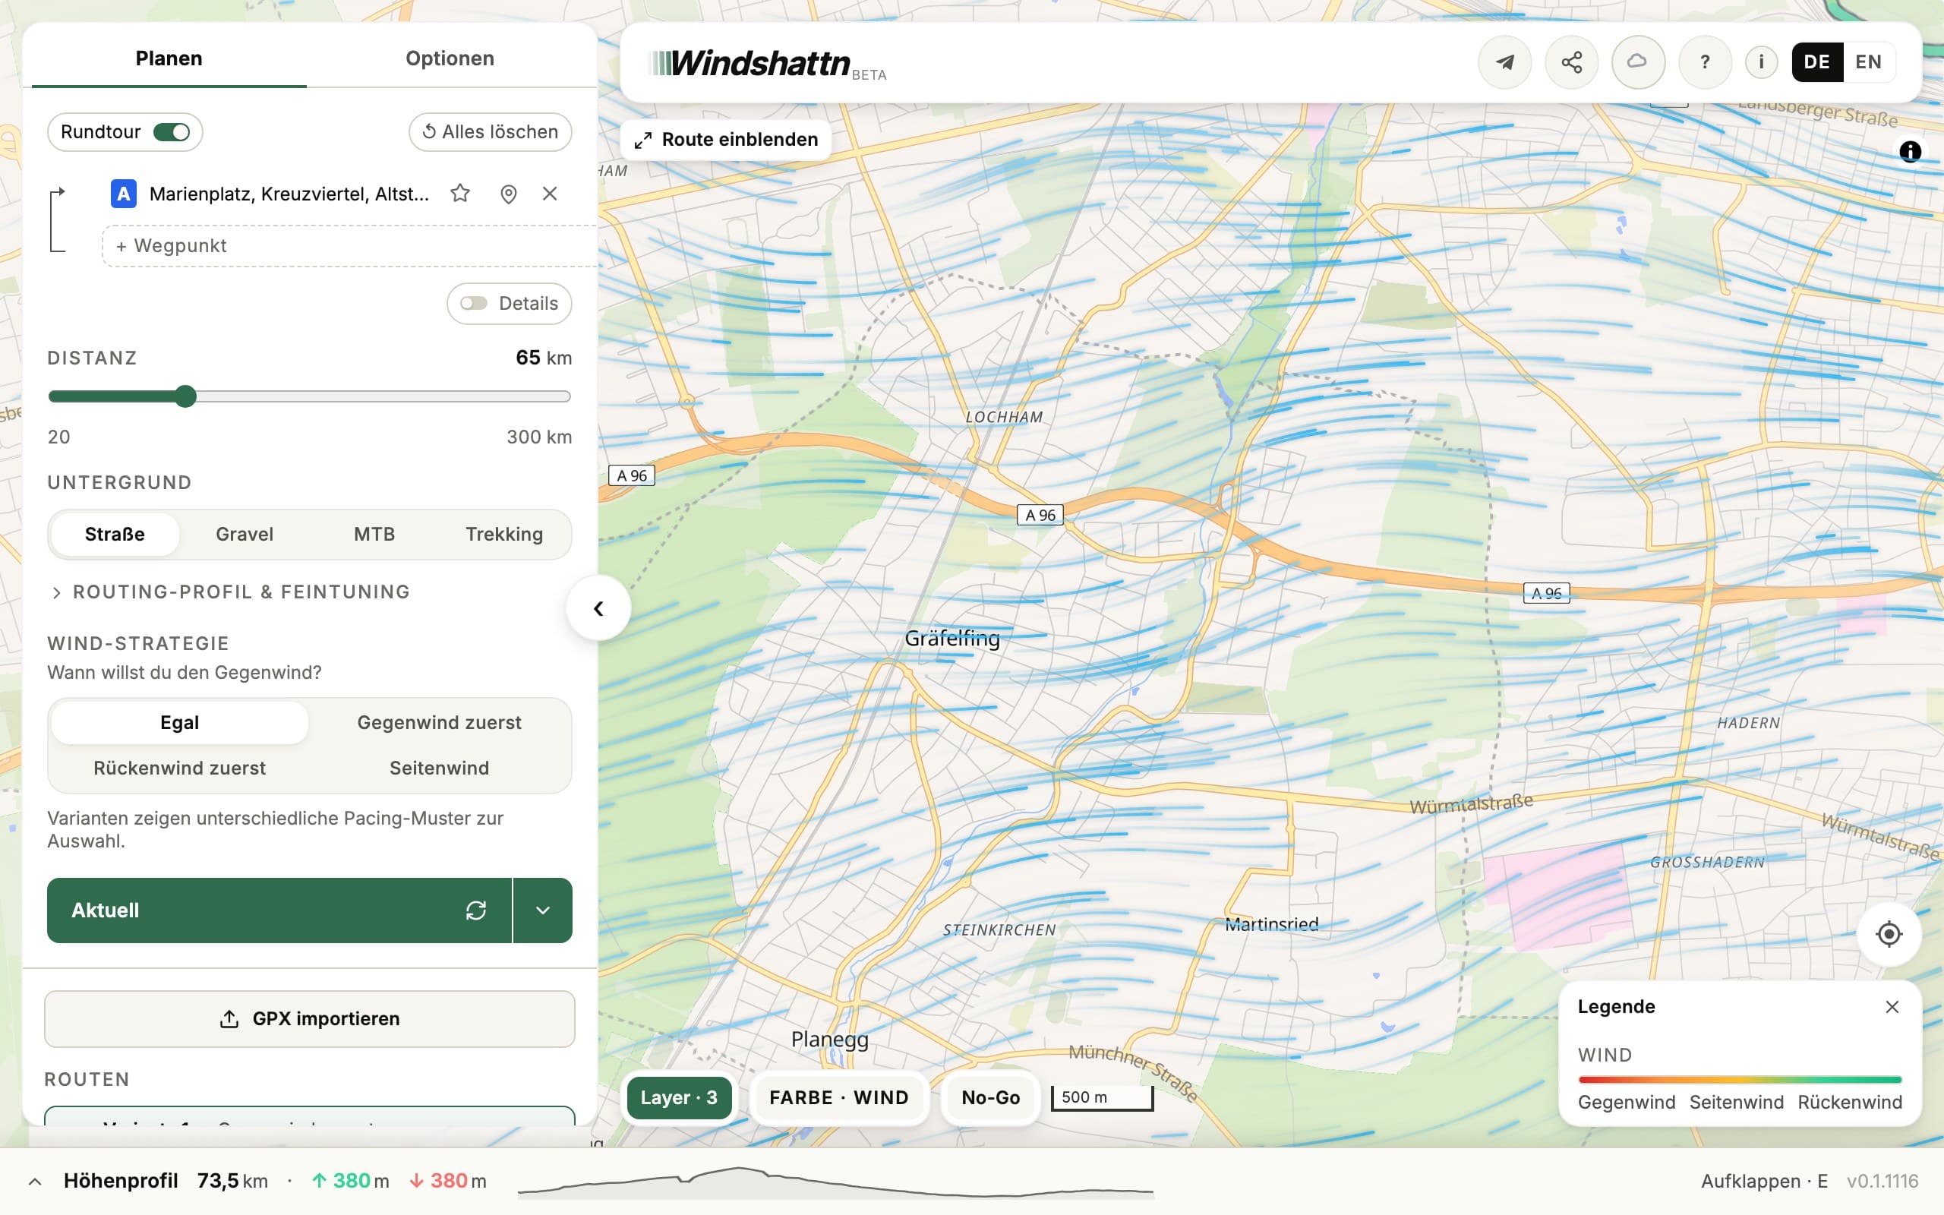Select the Gravel surface option

245,535
